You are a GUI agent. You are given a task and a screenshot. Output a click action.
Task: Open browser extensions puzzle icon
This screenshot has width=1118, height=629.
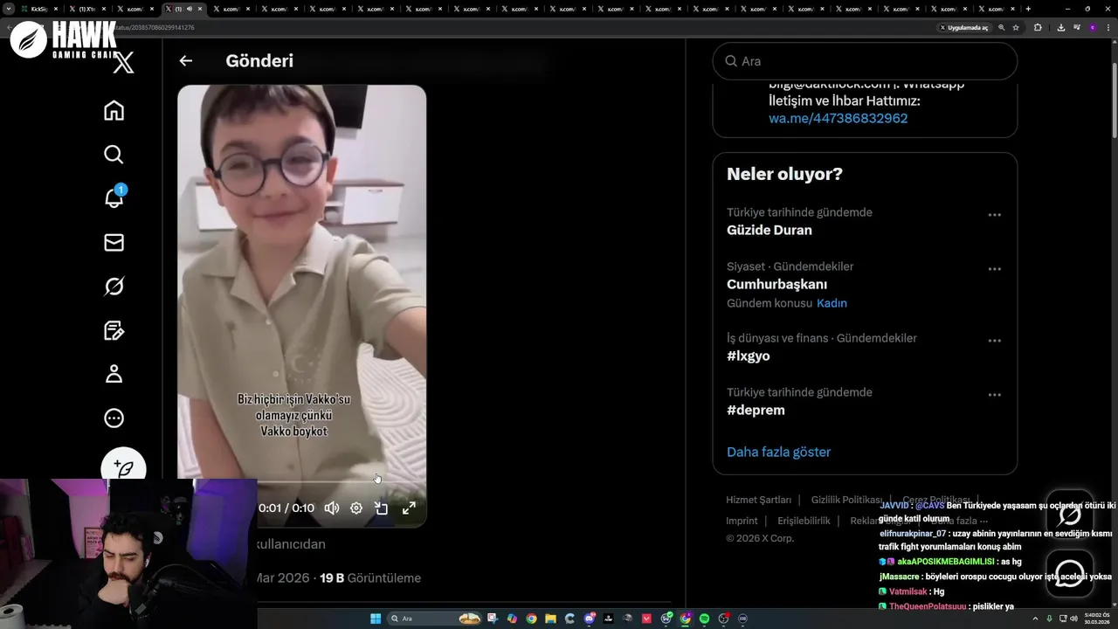(1038, 27)
